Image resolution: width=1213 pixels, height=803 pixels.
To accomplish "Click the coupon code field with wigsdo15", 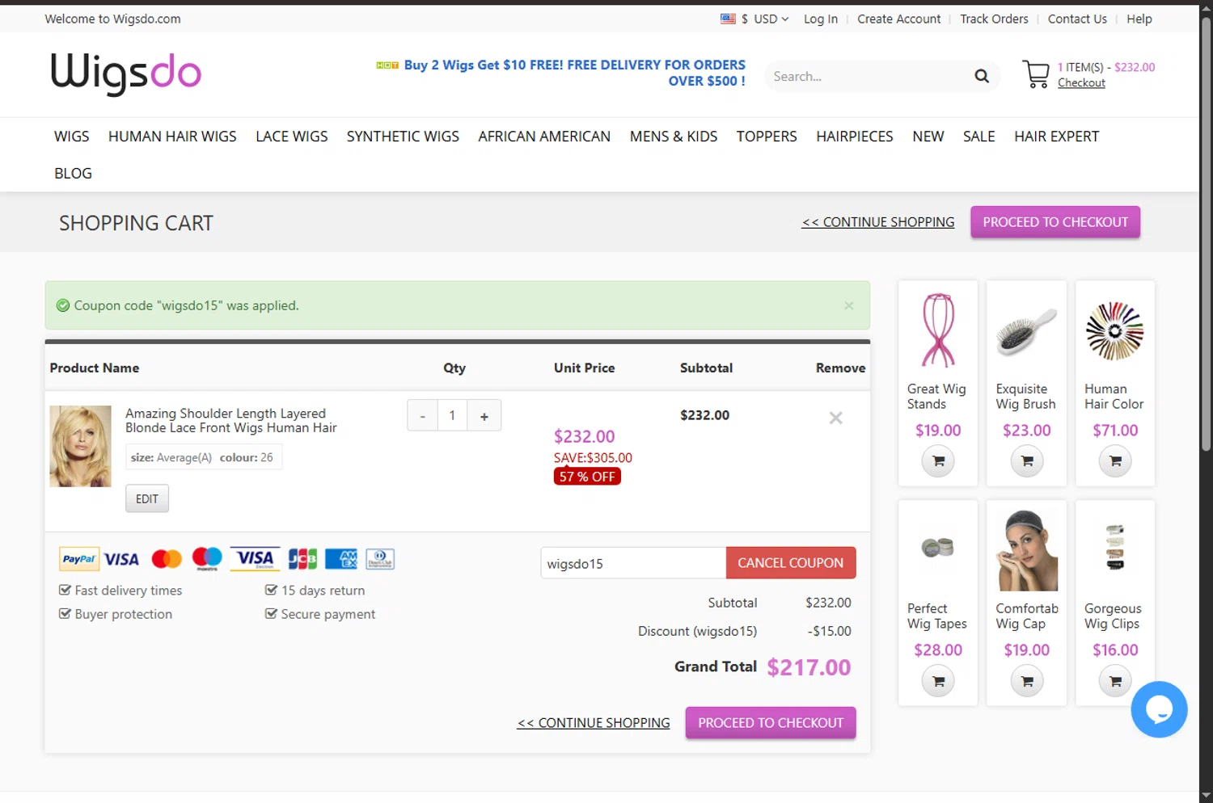I will 633,563.
